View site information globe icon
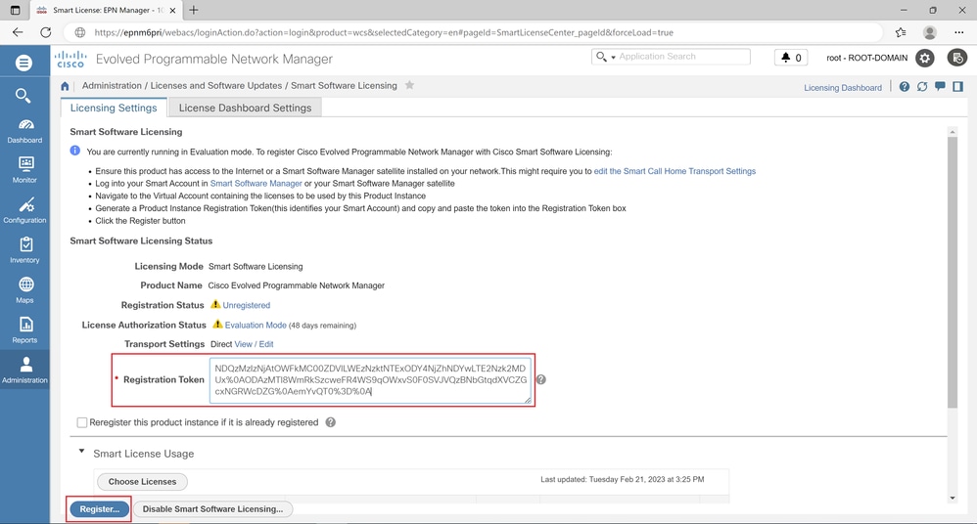The width and height of the screenshot is (977, 524). [x=79, y=32]
